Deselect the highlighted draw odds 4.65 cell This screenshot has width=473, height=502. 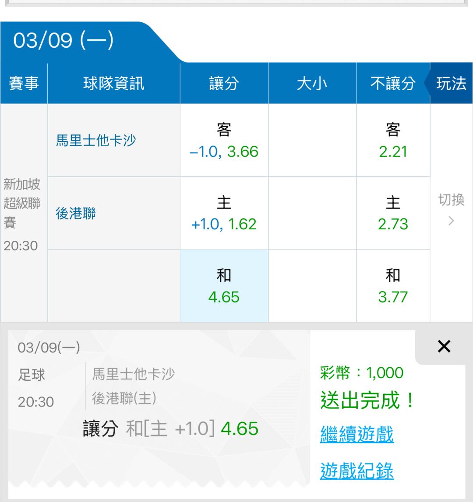pos(224,286)
